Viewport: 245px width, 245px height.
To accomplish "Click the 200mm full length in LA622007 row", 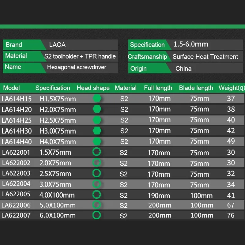I will tap(160, 216).
